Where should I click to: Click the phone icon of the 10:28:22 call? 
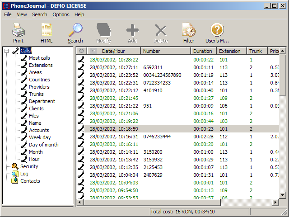pos(81,60)
